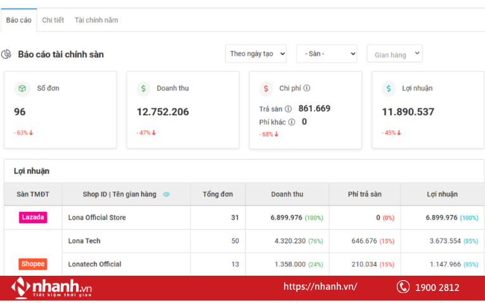This screenshot has width=485, height=303.
Task: Click the Chi phí red dollar icon
Action: (266, 89)
